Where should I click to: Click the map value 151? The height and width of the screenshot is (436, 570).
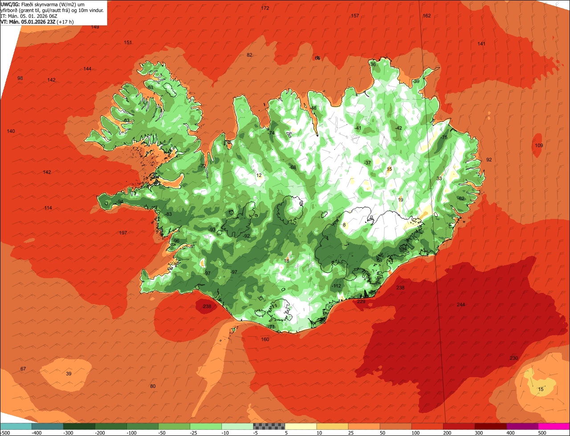[x=128, y=42]
